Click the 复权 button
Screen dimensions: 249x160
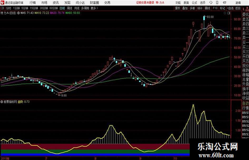178,8
